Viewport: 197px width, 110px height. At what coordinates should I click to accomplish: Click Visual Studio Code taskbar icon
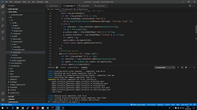(58, 108)
